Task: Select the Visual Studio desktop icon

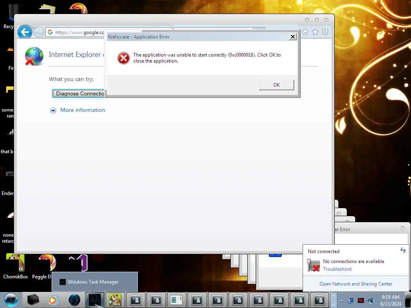Action: (x=78, y=262)
